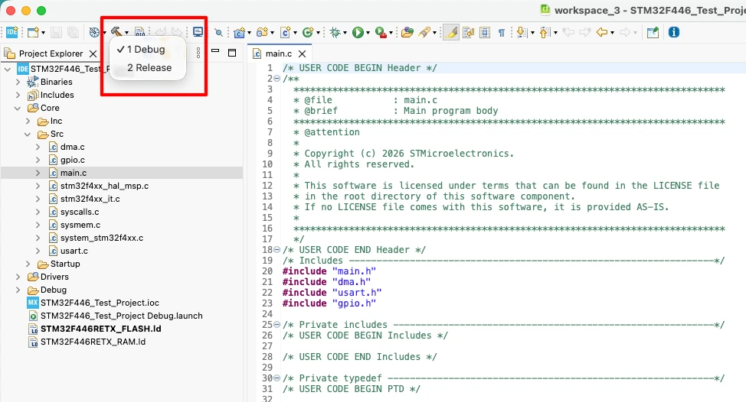Select STM32F446RETX_FLASH.ld linker script
The width and height of the screenshot is (746, 402).
(101, 329)
